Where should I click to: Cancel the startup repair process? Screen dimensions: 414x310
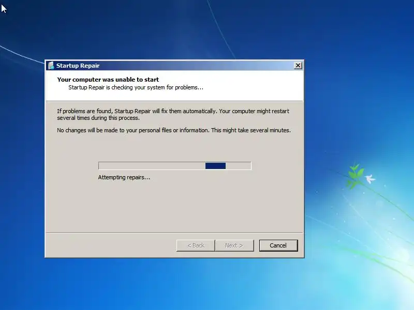(x=278, y=245)
